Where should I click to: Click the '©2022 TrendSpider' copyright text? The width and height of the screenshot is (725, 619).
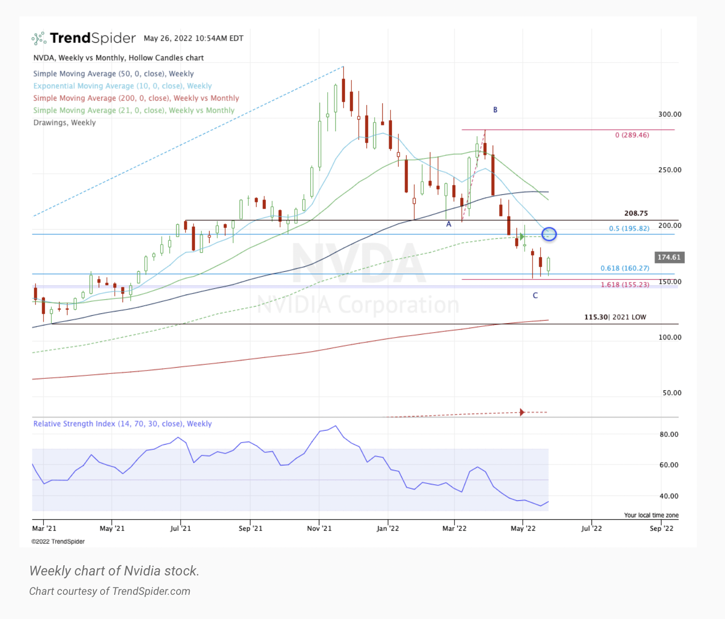pyautogui.click(x=58, y=542)
